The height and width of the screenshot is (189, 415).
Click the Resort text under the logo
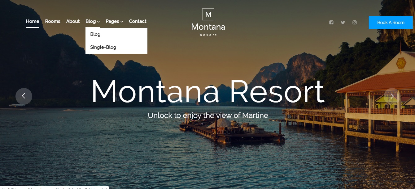(208, 35)
